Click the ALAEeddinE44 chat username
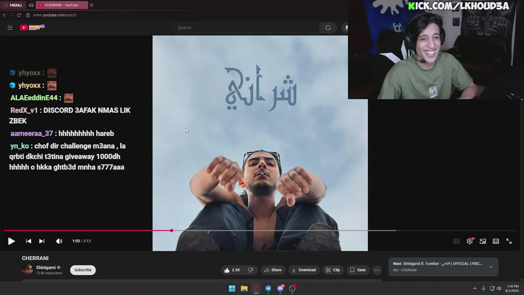 click(34, 98)
